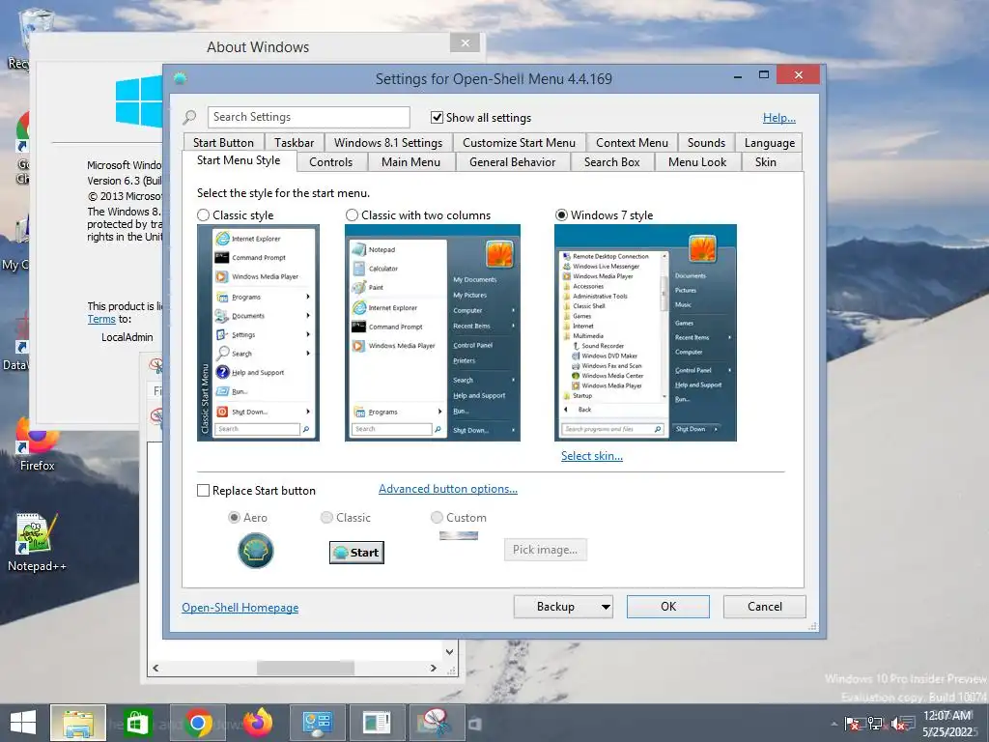
Task: Focus the Search Settings input field
Action: coord(308,117)
